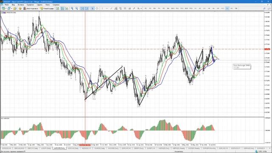
Task: Open the Окно menu
Action: click(47, 5)
